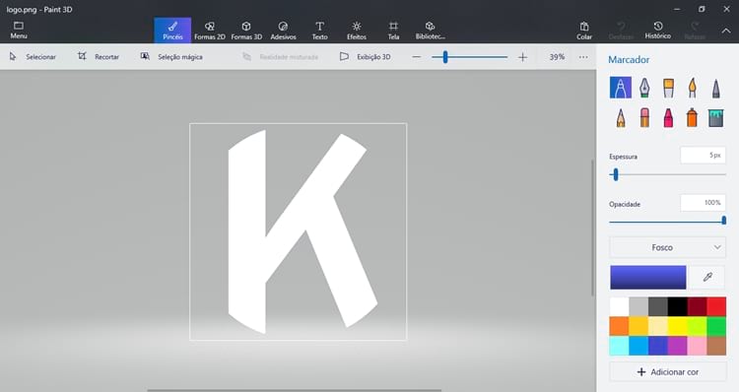739x392 pixels.
Task: Select the Calligraphy pen tool
Action: coord(644,88)
